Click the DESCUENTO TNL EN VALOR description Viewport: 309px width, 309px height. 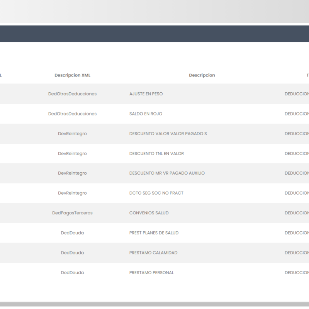[156, 154]
